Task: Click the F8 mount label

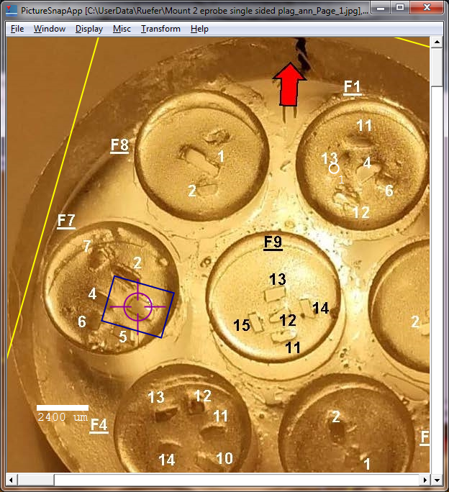Action: pos(119,145)
